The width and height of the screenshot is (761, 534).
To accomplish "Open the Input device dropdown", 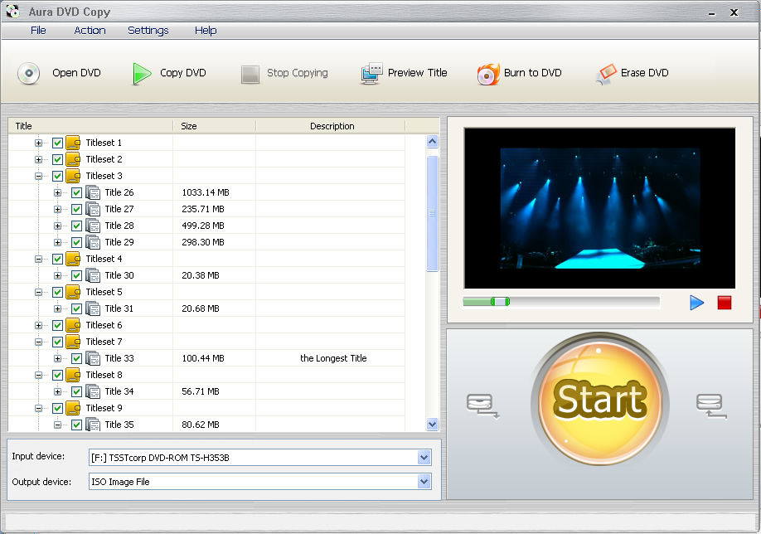I will tap(424, 458).
